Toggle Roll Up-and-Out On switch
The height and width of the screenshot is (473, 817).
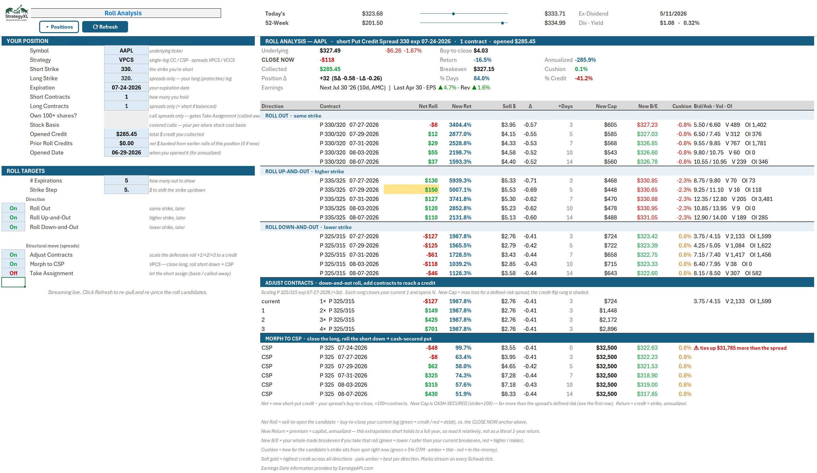(13, 218)
